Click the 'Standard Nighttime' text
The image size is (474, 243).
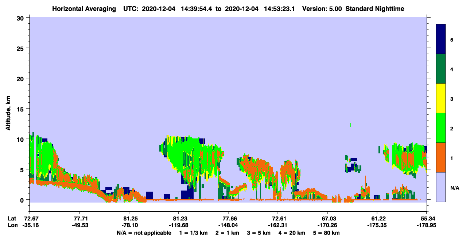click(375, 8)
